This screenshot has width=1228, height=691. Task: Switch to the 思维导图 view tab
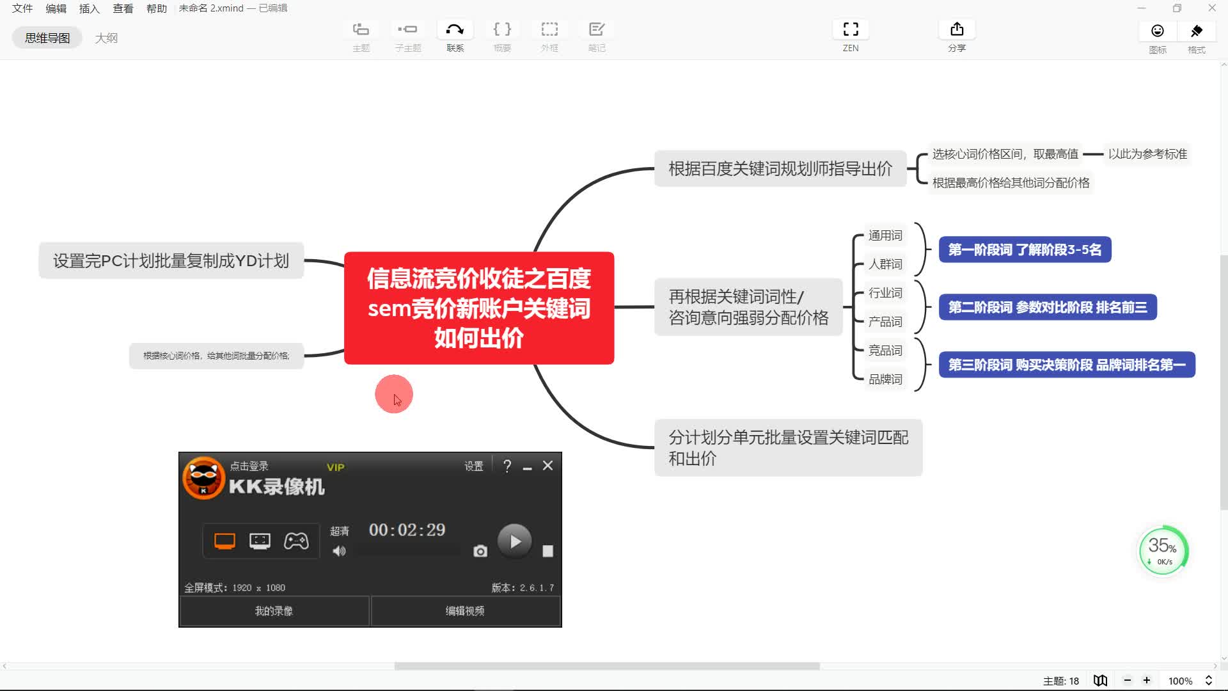47,38
